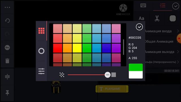Open the three-dots more menu

(7, 7)
